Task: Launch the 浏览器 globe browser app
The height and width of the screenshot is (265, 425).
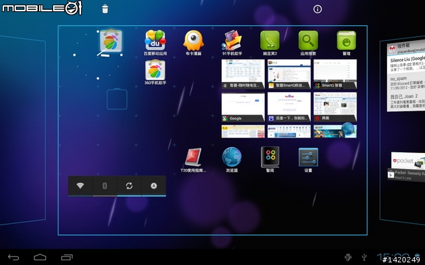Action: 232,160
